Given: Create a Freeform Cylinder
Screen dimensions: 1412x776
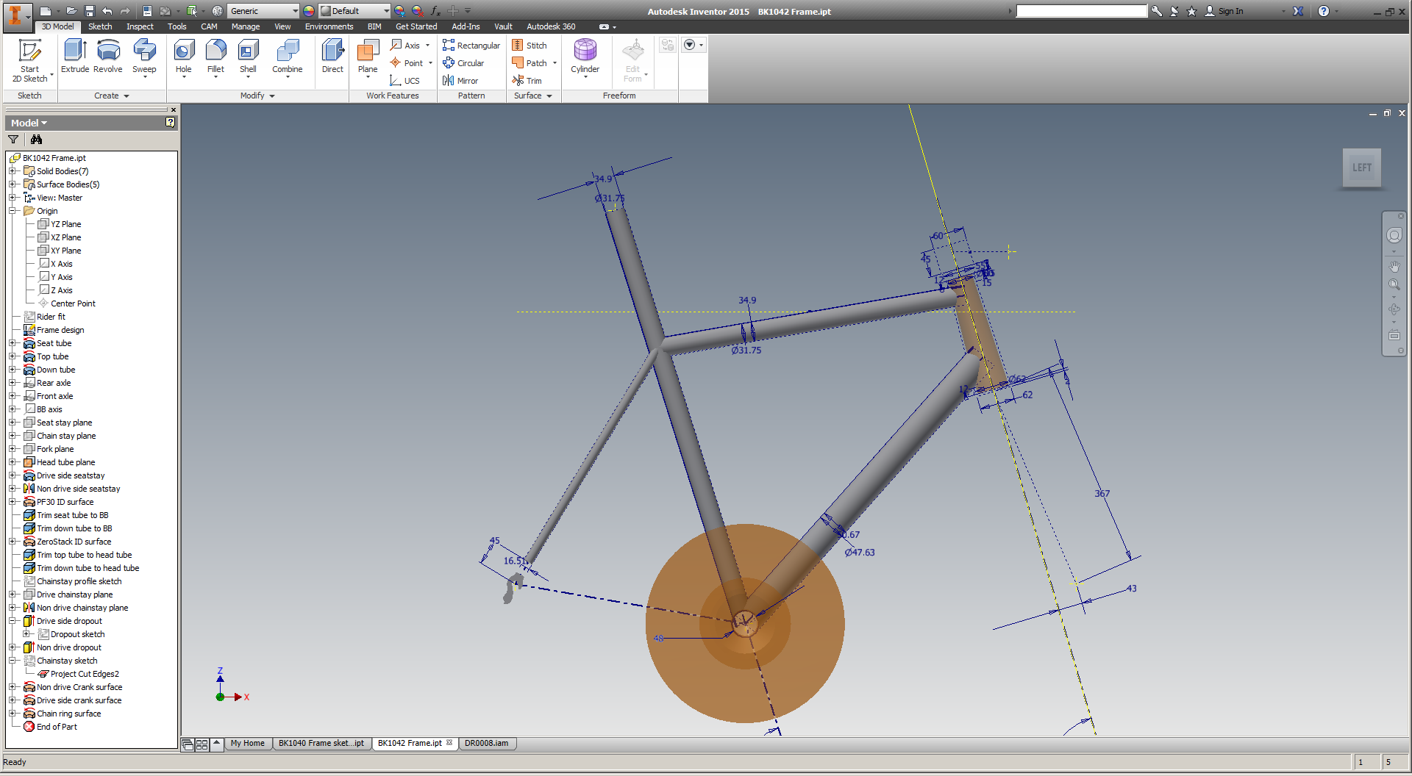Looking at the screenshot, I should point(585,57).
